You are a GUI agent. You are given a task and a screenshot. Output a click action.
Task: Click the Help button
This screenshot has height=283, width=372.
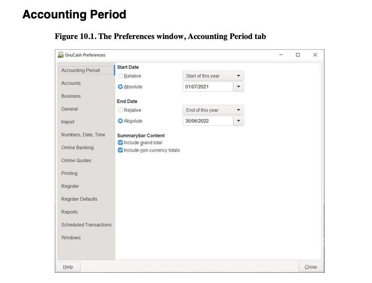point(68,266)
